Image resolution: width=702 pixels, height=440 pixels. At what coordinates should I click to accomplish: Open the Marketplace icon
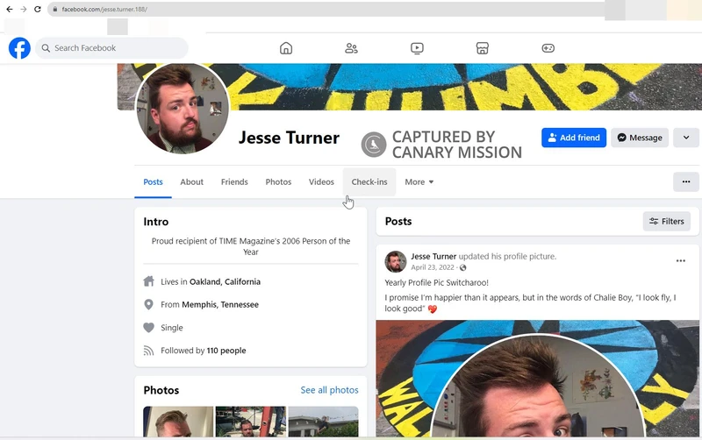coord(482,48)
